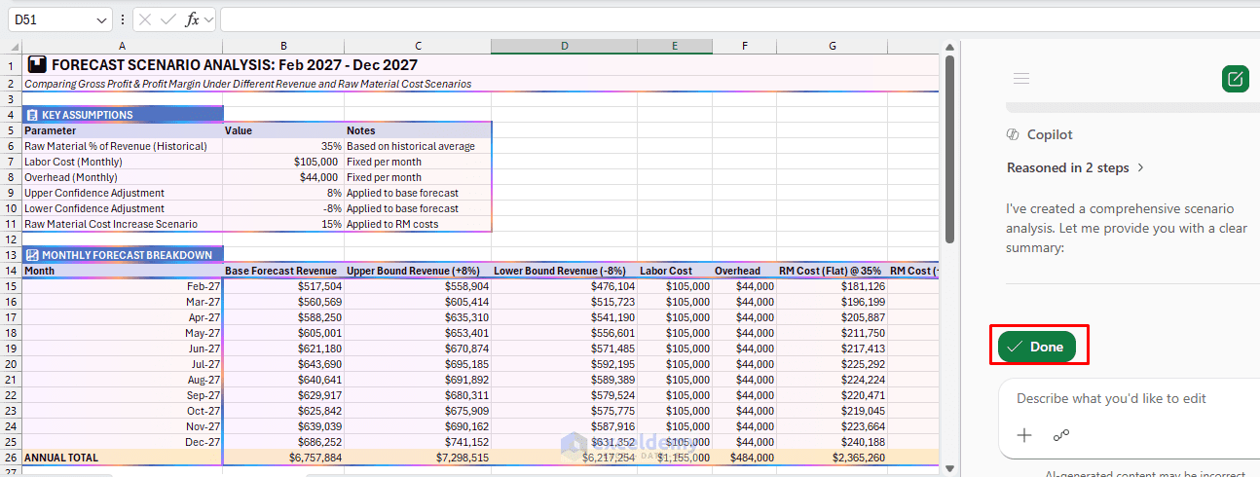Screen dimensions: 1260x477
Task: Expand the 'Reasoned in 2 steps' chevron
Action: (x=1141, y=167)
